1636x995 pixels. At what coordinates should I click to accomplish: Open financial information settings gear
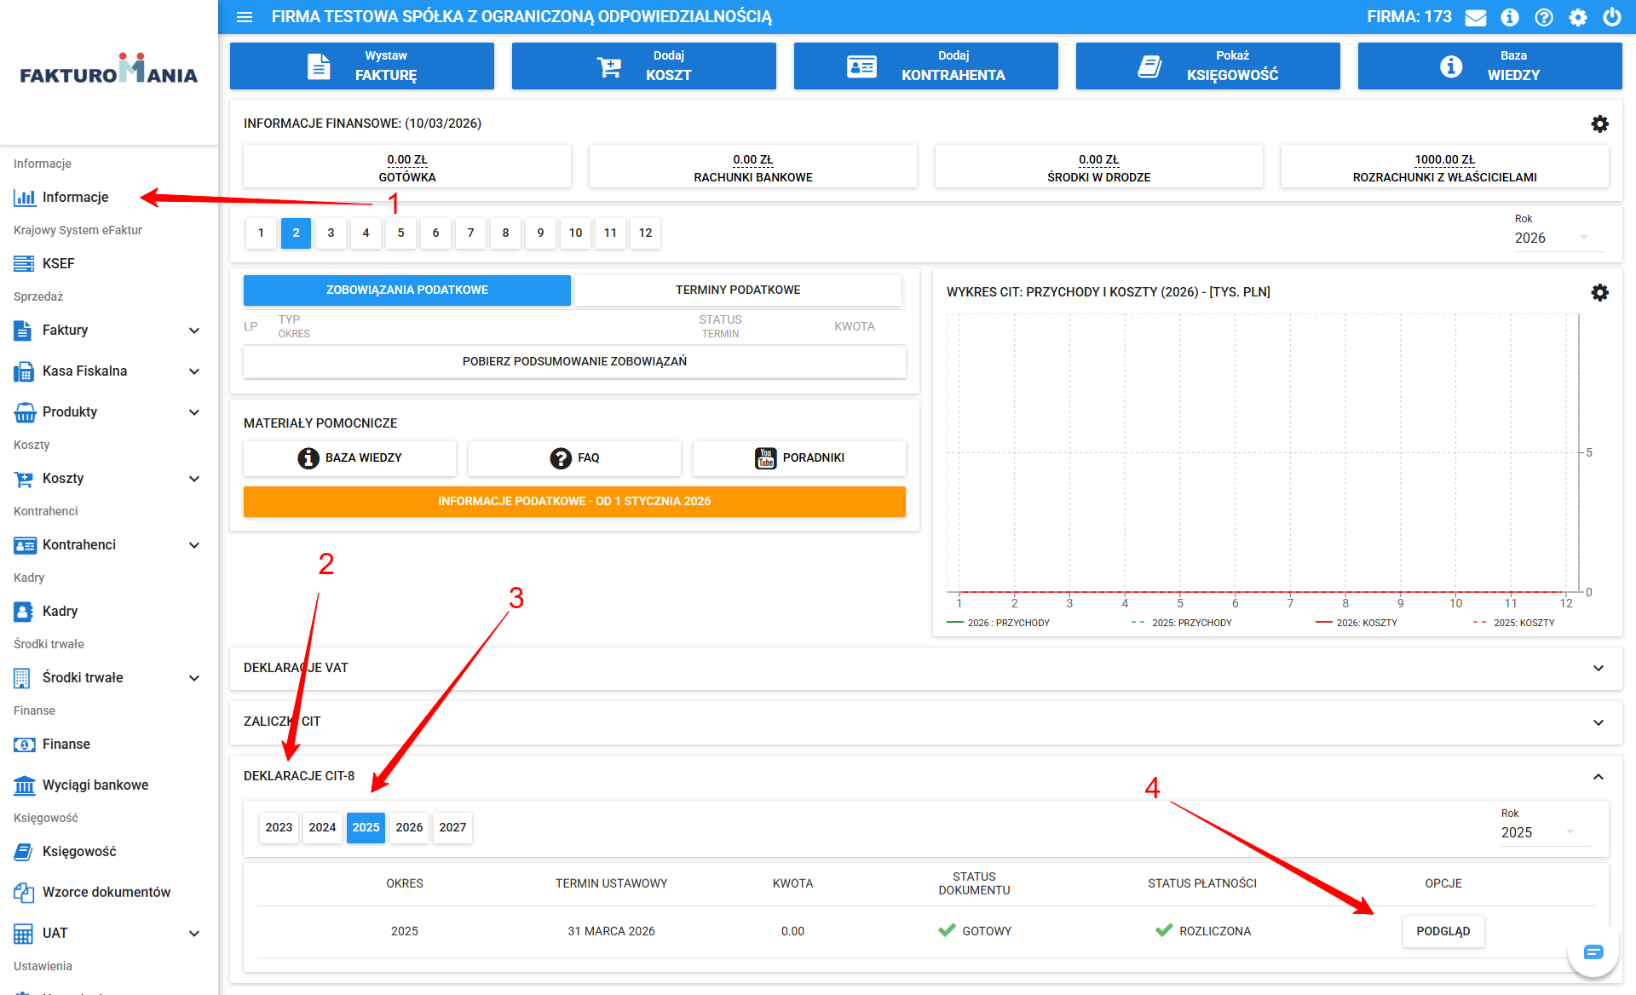pos(1600,124)
